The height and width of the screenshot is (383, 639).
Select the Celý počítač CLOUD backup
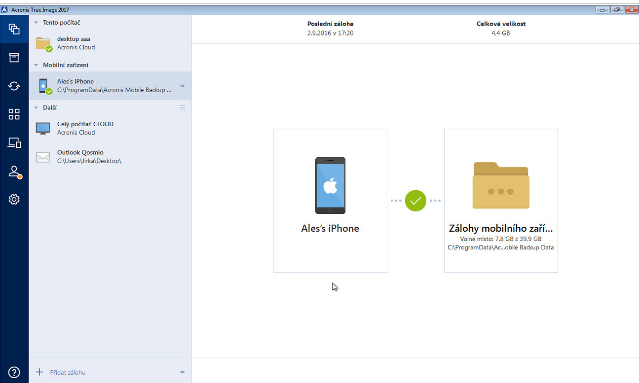click(110, 128)
